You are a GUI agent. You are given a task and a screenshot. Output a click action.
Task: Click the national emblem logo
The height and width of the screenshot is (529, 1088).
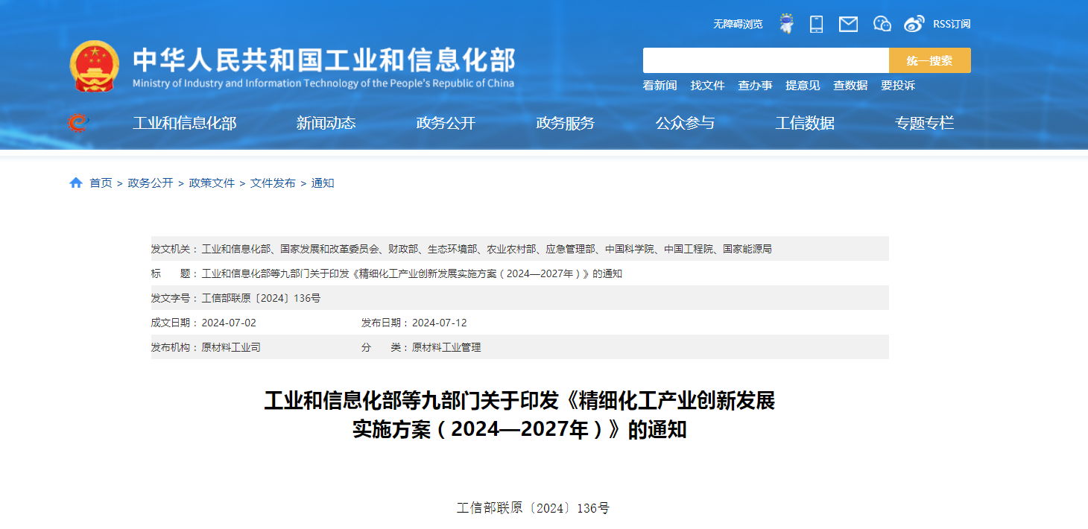pyautogui.click(x=94, y=66)
